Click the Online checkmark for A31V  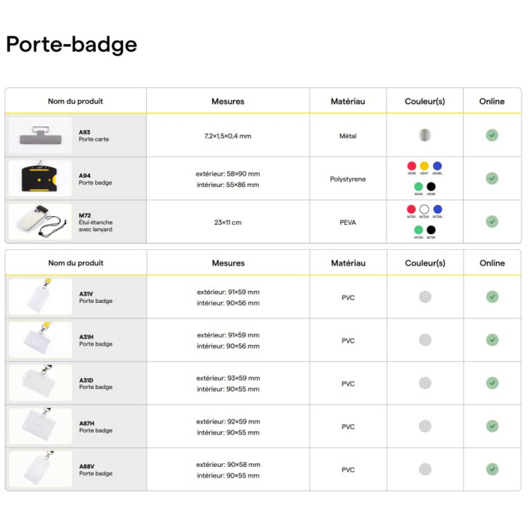(x=492, y=297)
